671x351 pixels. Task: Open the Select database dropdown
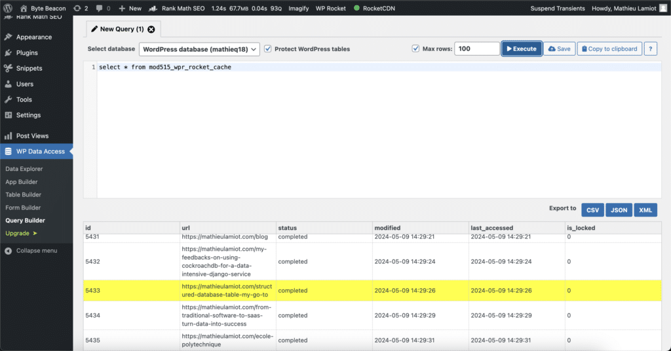click(199, 49)
